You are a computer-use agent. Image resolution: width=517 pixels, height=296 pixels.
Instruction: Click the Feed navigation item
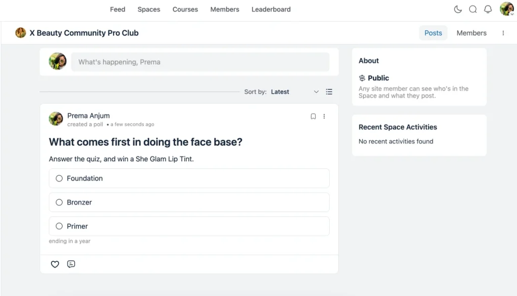118,9
